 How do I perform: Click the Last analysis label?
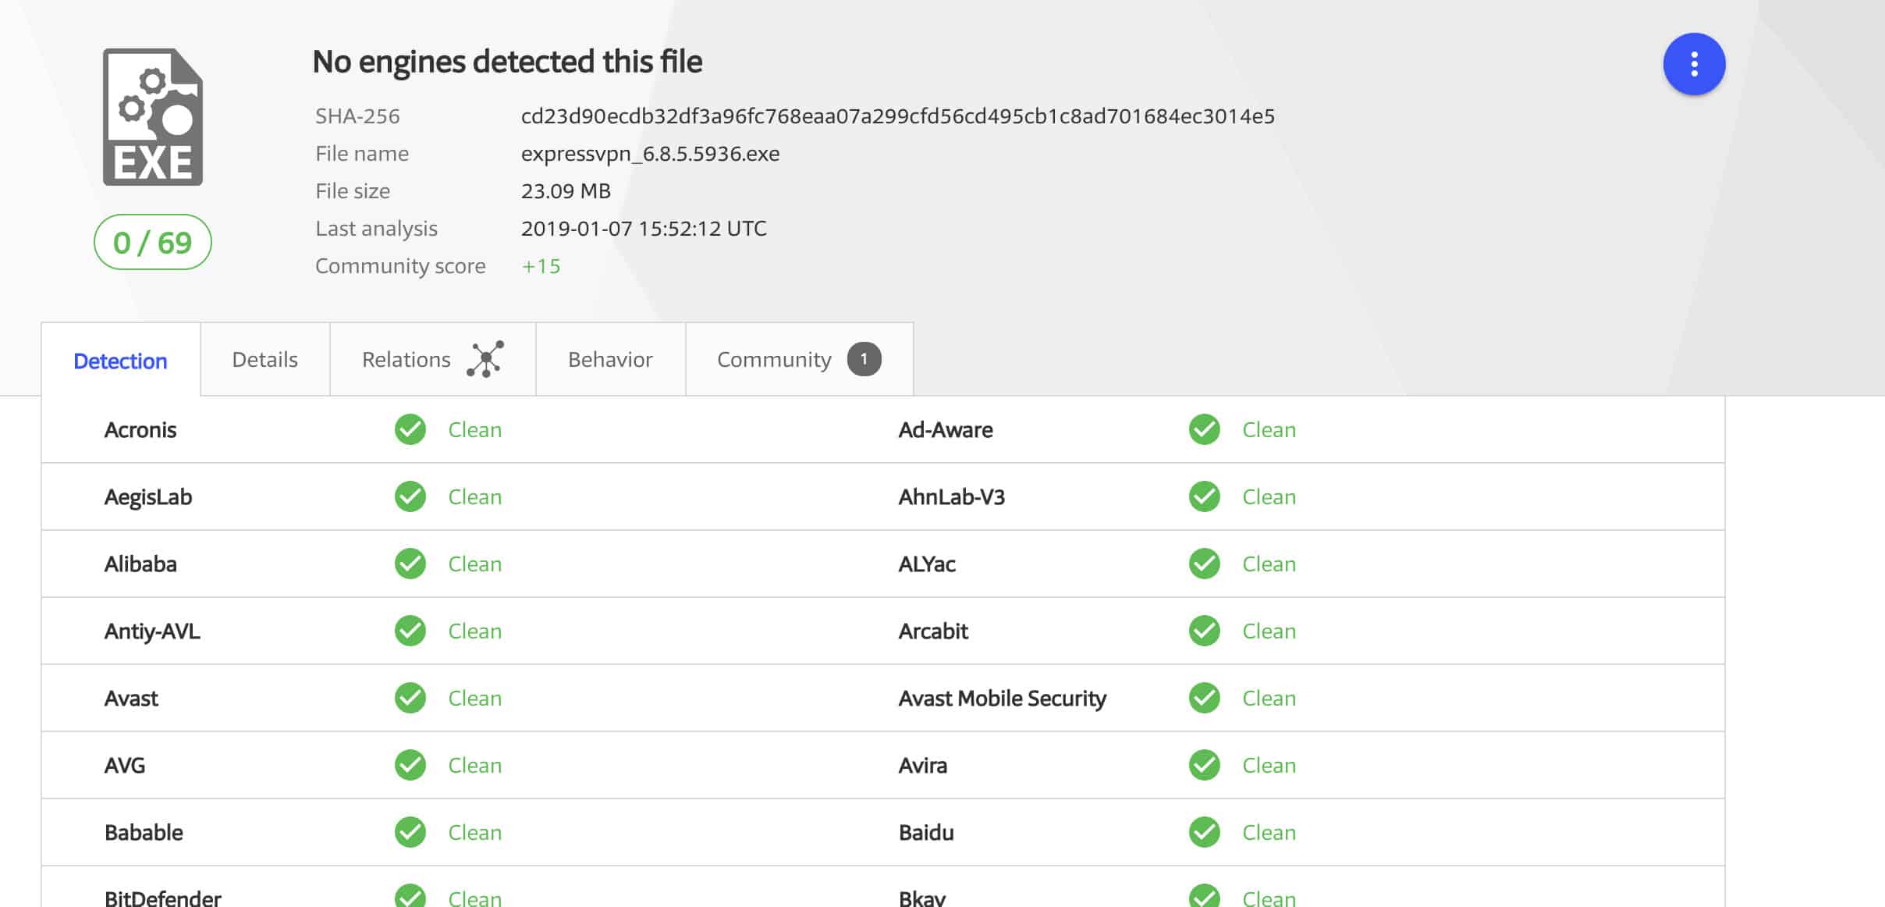(x=376, y=229)
